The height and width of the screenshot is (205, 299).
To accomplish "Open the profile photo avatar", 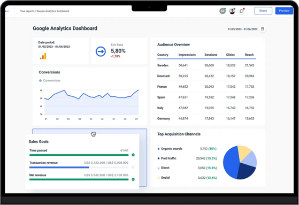I will pos(232,11).
